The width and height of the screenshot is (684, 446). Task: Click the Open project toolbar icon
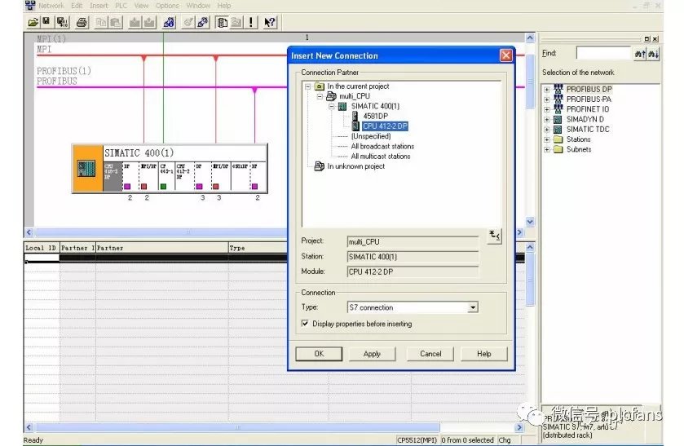coord(32,22)
